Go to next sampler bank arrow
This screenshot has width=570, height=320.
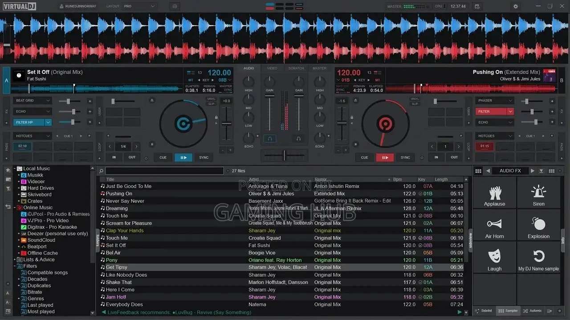tap(532, 171)
